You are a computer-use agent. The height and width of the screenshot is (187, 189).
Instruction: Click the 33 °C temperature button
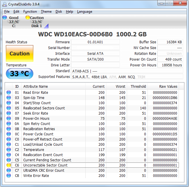(20, 74)
